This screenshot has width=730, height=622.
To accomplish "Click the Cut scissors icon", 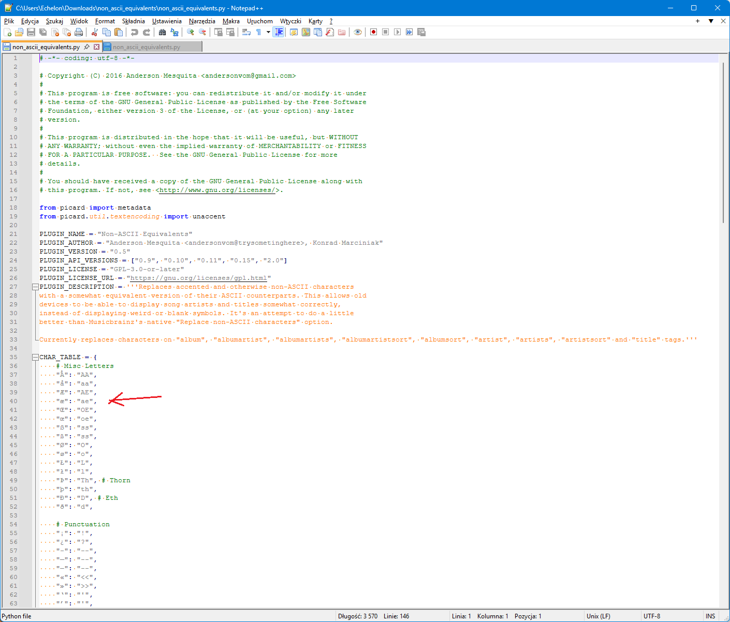I will point(95,32).
